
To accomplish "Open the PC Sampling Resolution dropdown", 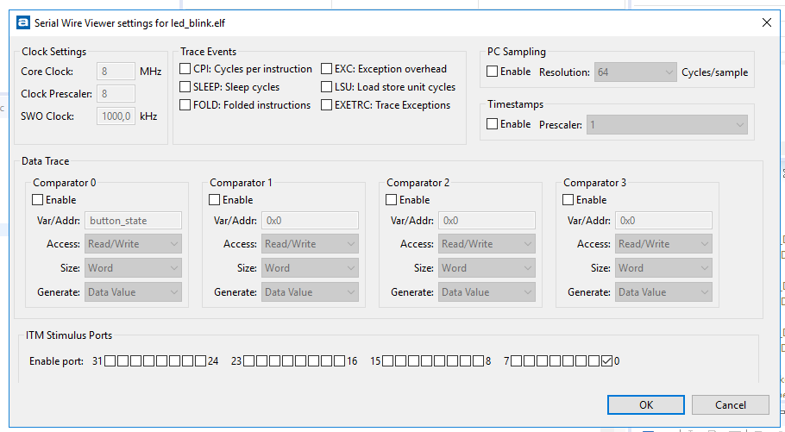I will [635, 72].
